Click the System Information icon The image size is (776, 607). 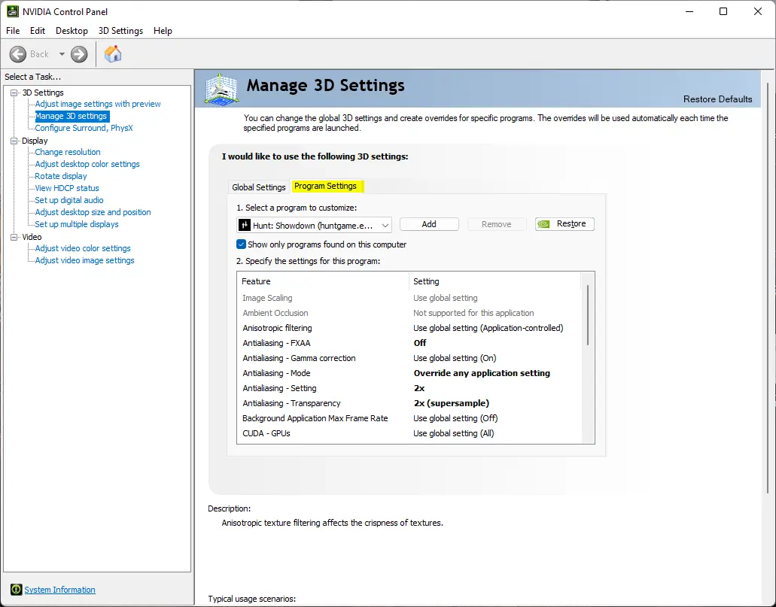pyautogui.click(x=17, y=589)
